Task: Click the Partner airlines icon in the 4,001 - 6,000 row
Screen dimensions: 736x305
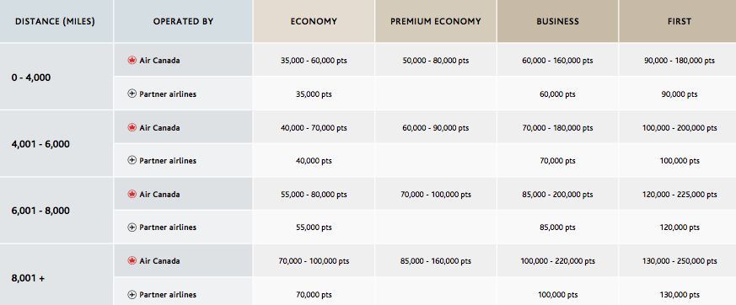Action: click(x=132, y=160)
